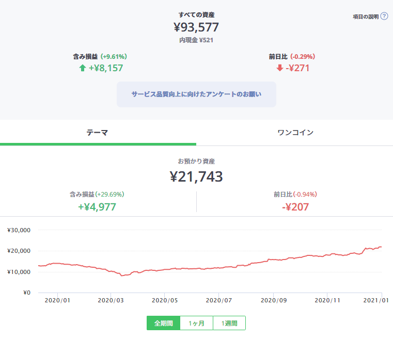Viewport: 393px width, 340px height.
Task: Select the 1週間 chart range
Action: pos(229,323)
